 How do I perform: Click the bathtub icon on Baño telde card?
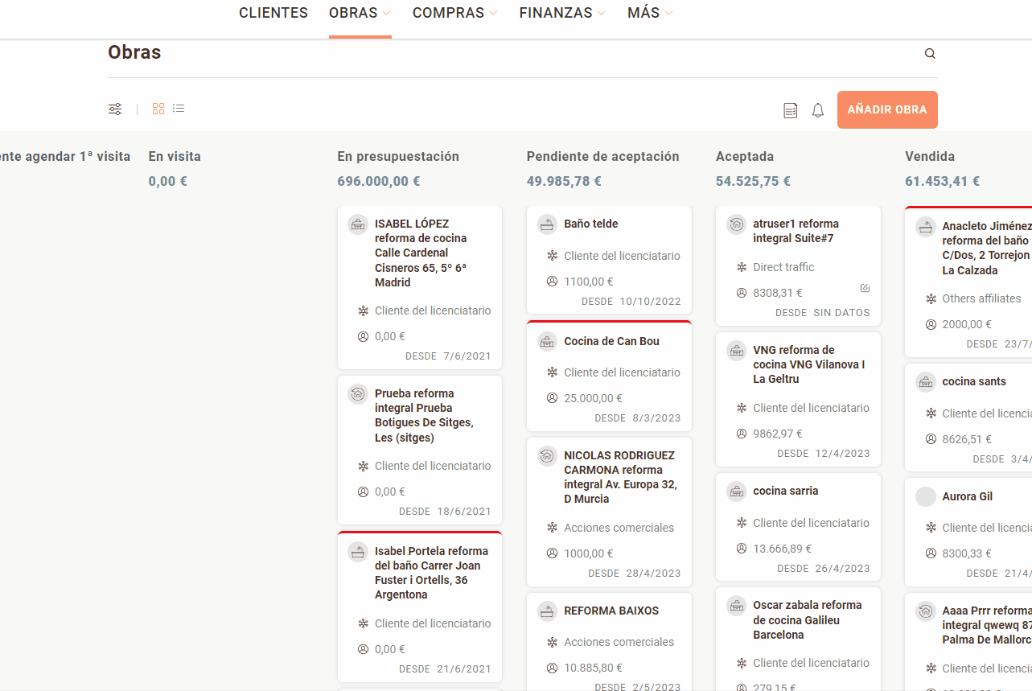click(547, 224)
